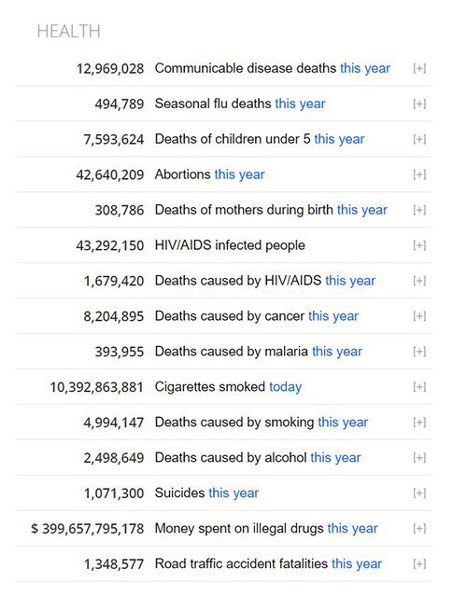Expand Deaths caused by smoking [+]

click(419, 423)
